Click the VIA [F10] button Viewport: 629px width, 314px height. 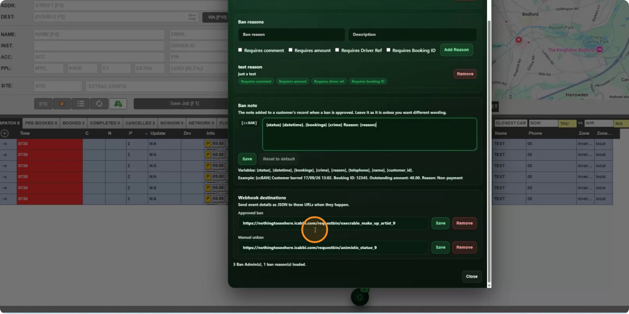click(215, 17)
